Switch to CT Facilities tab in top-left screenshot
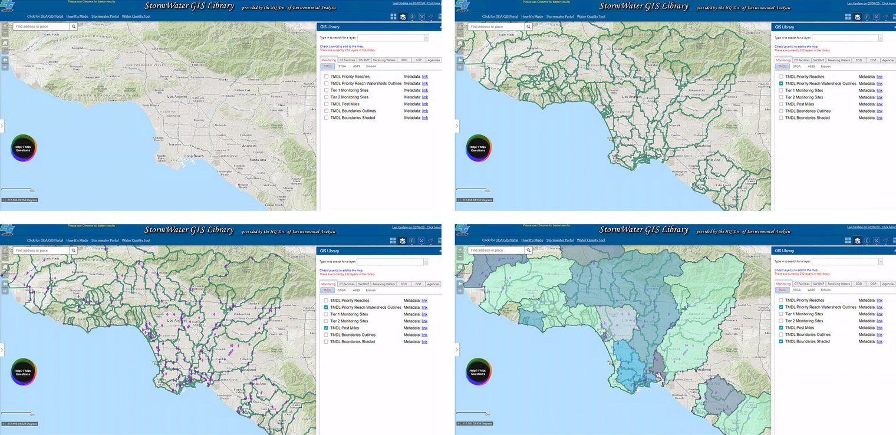Viewport: 896px width, 435px height. pyautogui.click(x=347, y=60)
